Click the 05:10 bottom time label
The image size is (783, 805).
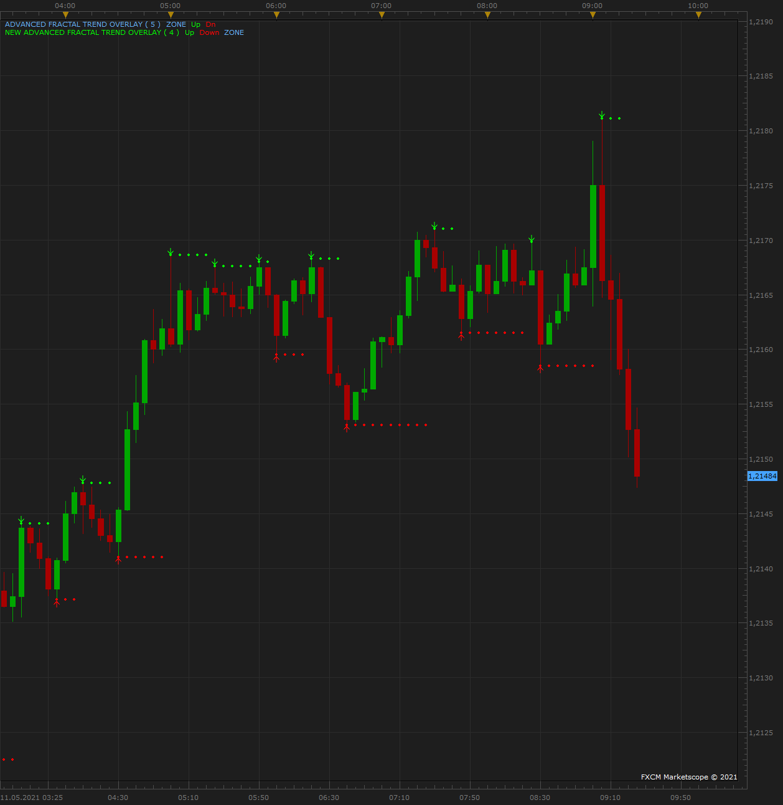pos(189,798)
